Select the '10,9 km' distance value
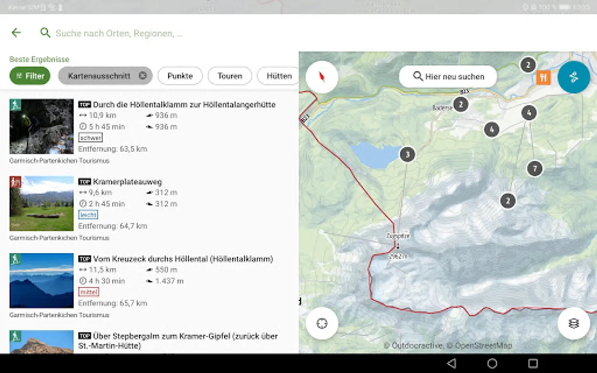597x373 pixels. [102, 115]
